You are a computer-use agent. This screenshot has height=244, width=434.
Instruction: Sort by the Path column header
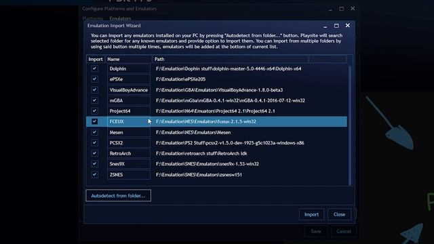click(x=231, y=59)
